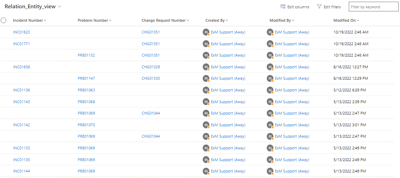The height and width of the screenshot is (178, 400).
Task: Click the Edit columns button
Action: point(295,7)
